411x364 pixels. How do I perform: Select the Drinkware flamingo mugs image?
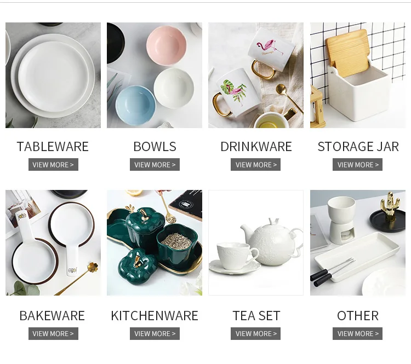pos(256,75)
